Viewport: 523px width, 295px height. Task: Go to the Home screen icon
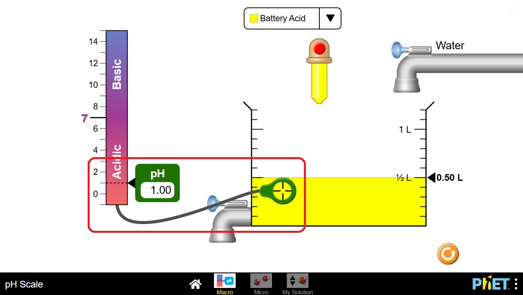pos(196,284)
